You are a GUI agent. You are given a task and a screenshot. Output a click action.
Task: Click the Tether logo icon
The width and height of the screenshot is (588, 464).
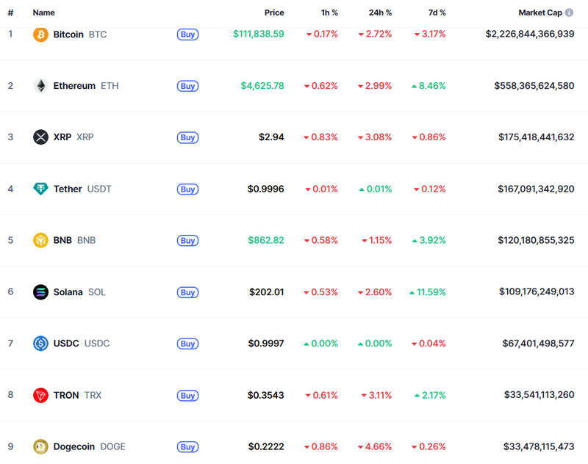coord(41,189)
